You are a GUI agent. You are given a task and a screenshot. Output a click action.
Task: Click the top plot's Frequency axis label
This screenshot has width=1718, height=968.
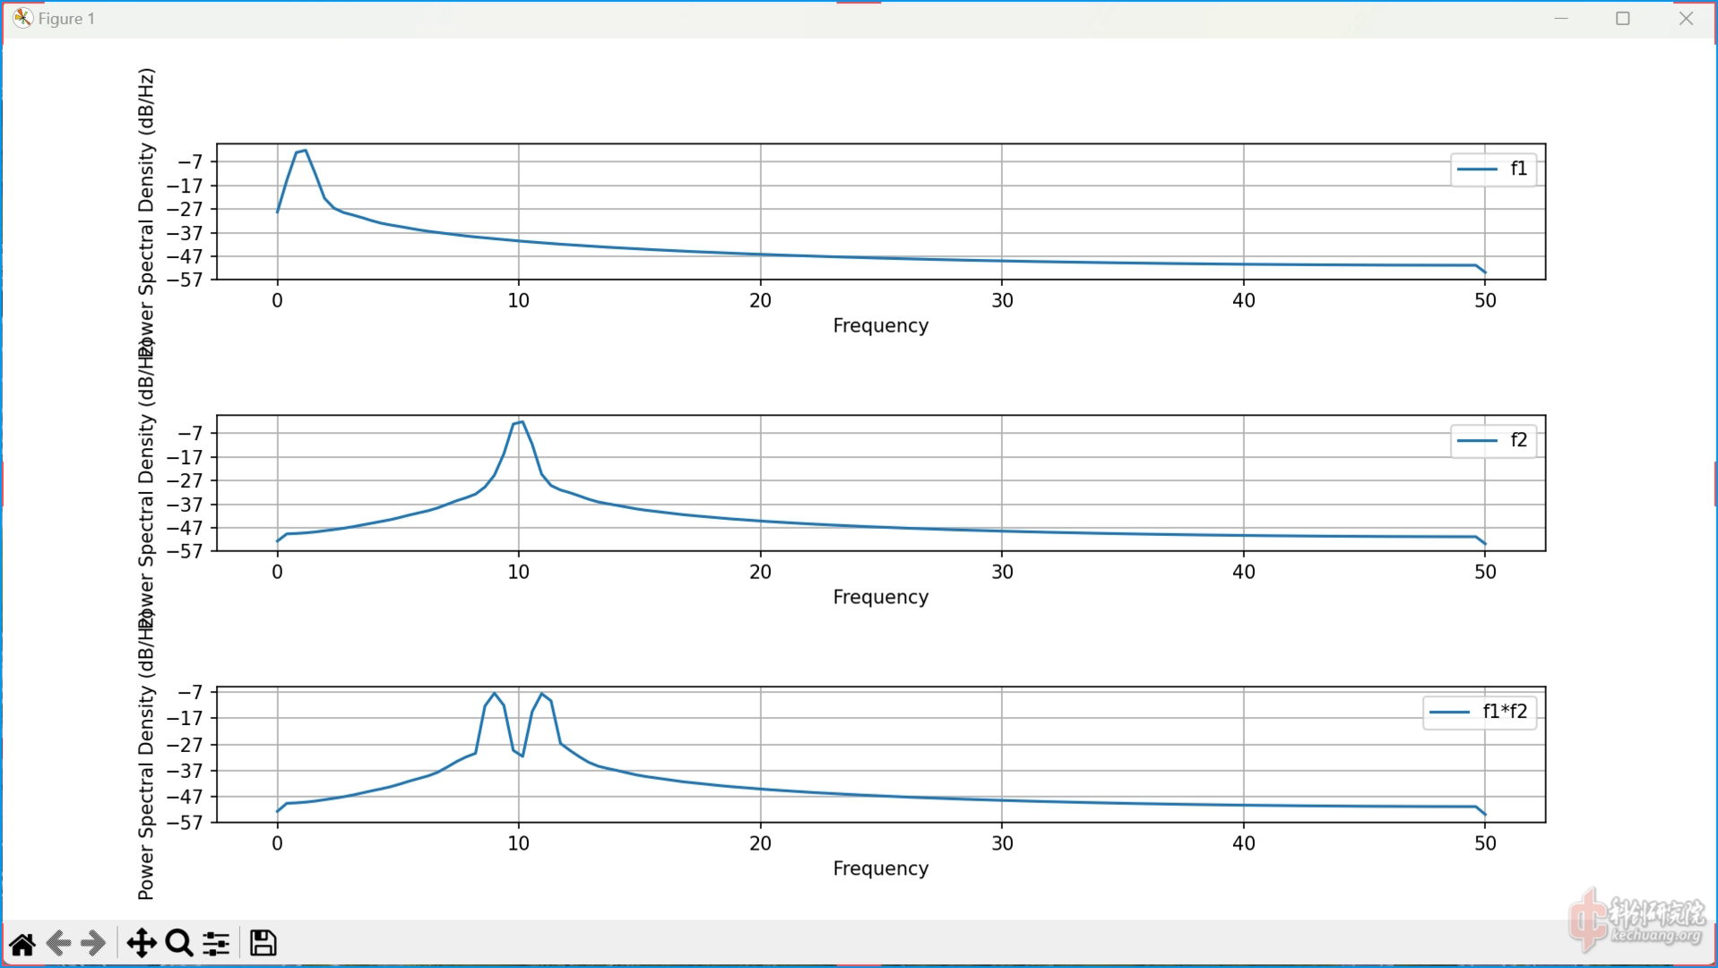[x=880, y=325]
